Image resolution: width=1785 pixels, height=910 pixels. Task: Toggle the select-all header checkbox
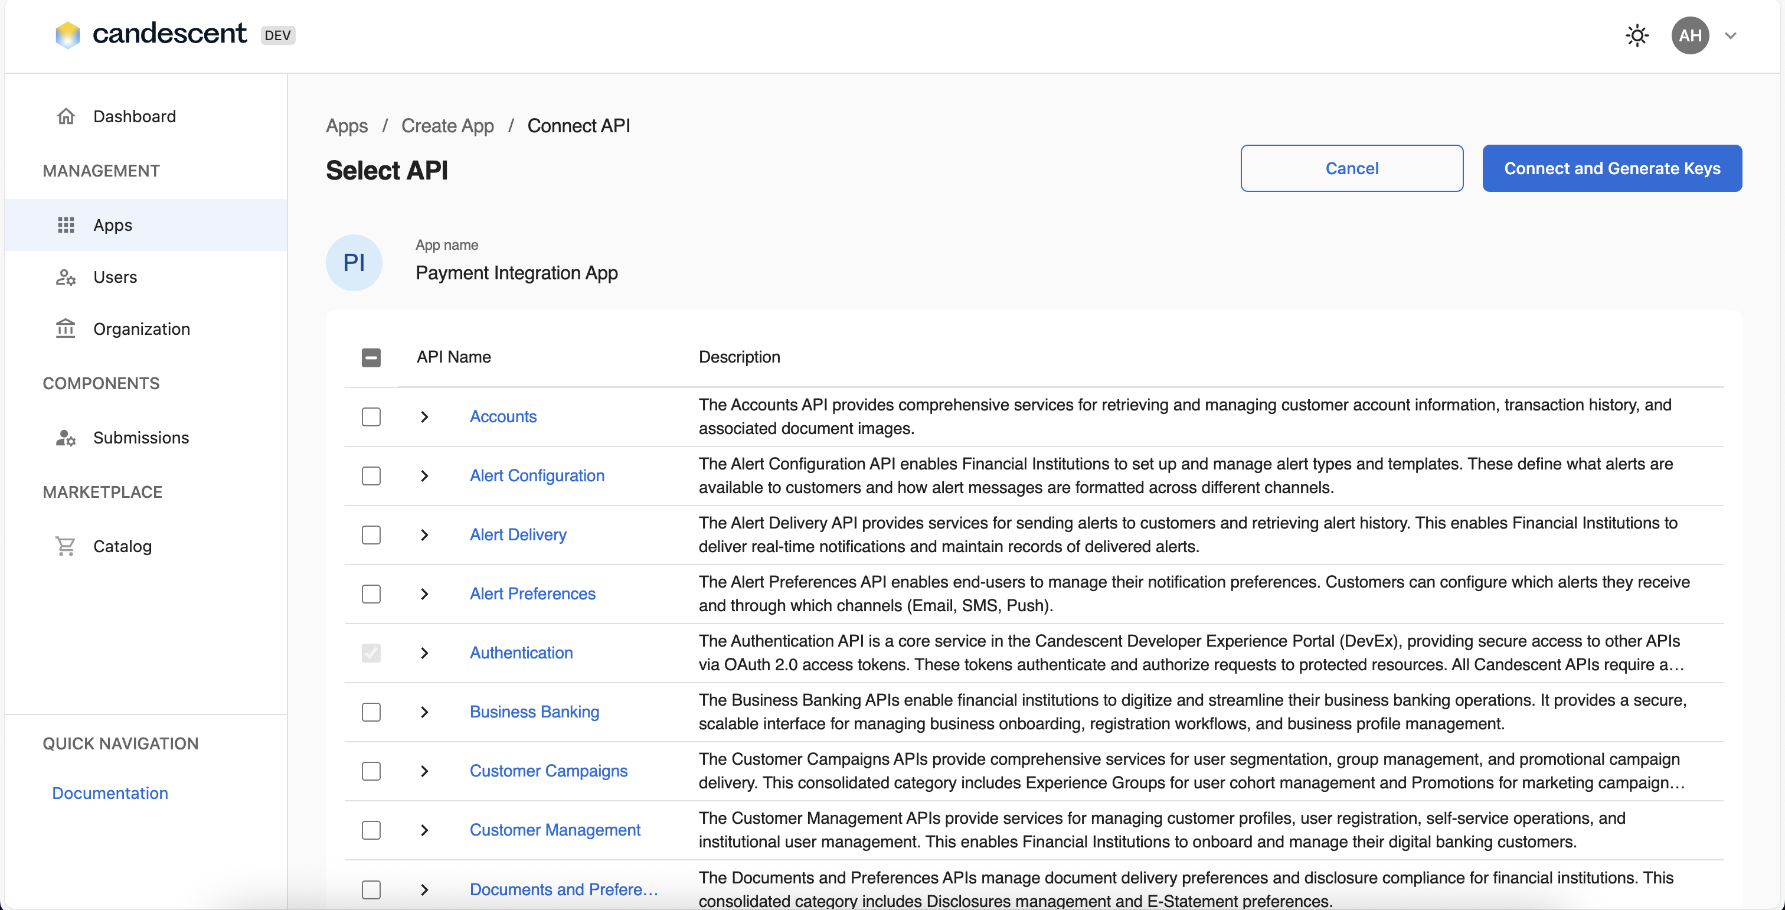coord(371,358)
